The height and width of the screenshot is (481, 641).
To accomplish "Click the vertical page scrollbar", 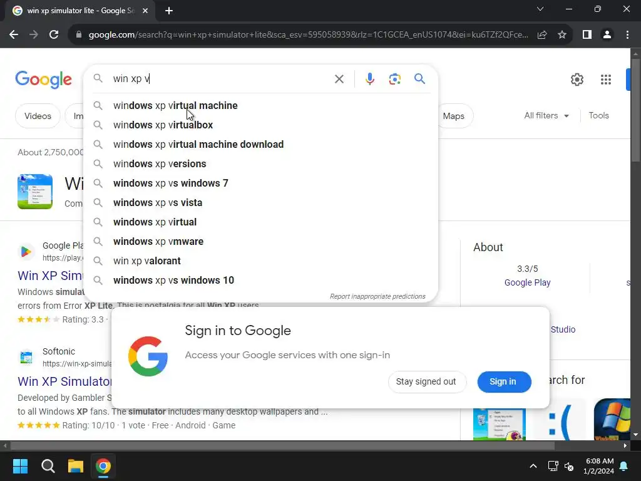I will 635,110.
